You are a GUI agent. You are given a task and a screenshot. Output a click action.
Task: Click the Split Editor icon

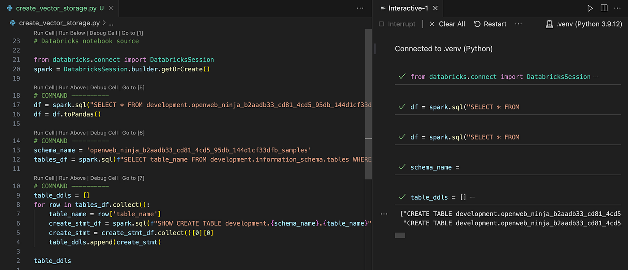click(x=604, y=8)
